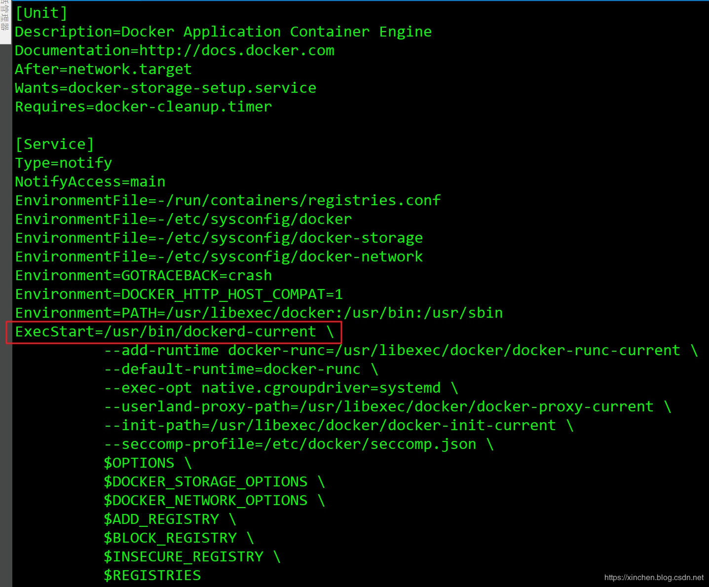
Task: Click the Wants=docker-storage-setup.service line
Action: (x=166, y=88)
